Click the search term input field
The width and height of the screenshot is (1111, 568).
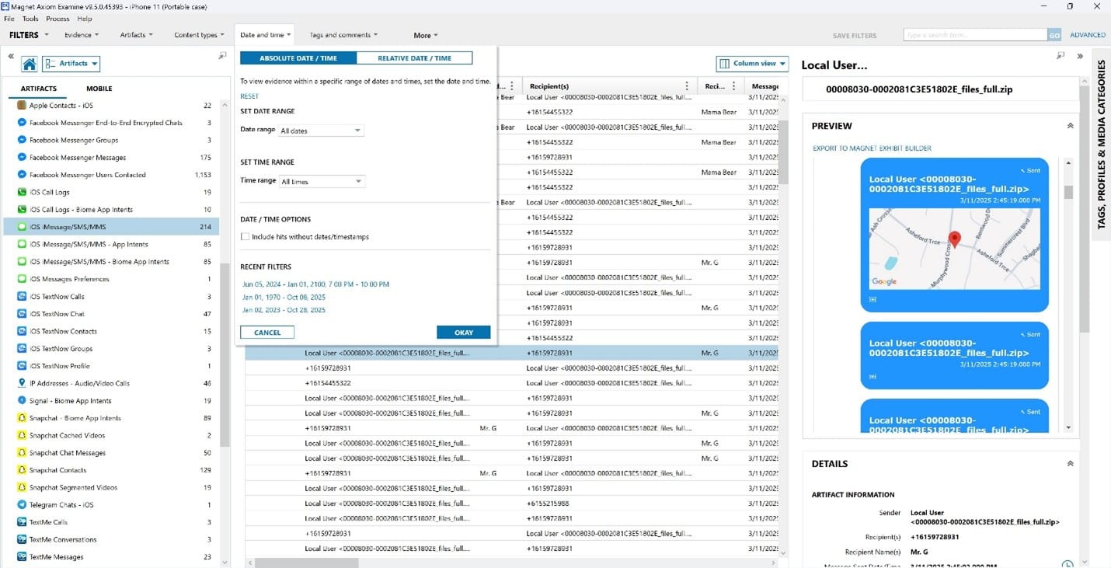pyautogui.click(x=971, y=34)
